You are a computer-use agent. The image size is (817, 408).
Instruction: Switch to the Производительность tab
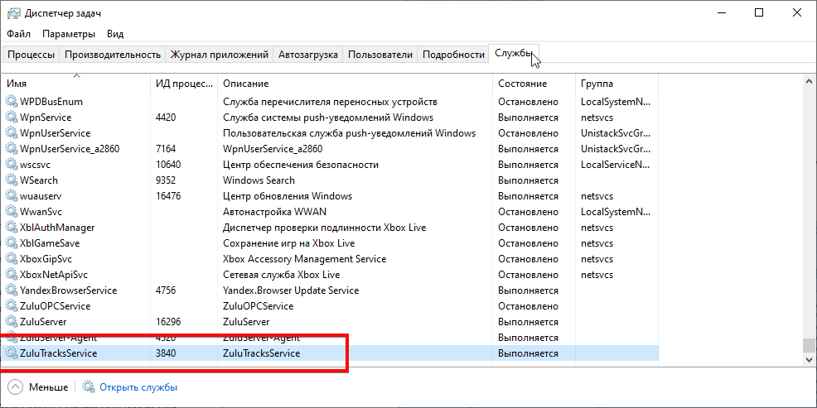[112, 55]
